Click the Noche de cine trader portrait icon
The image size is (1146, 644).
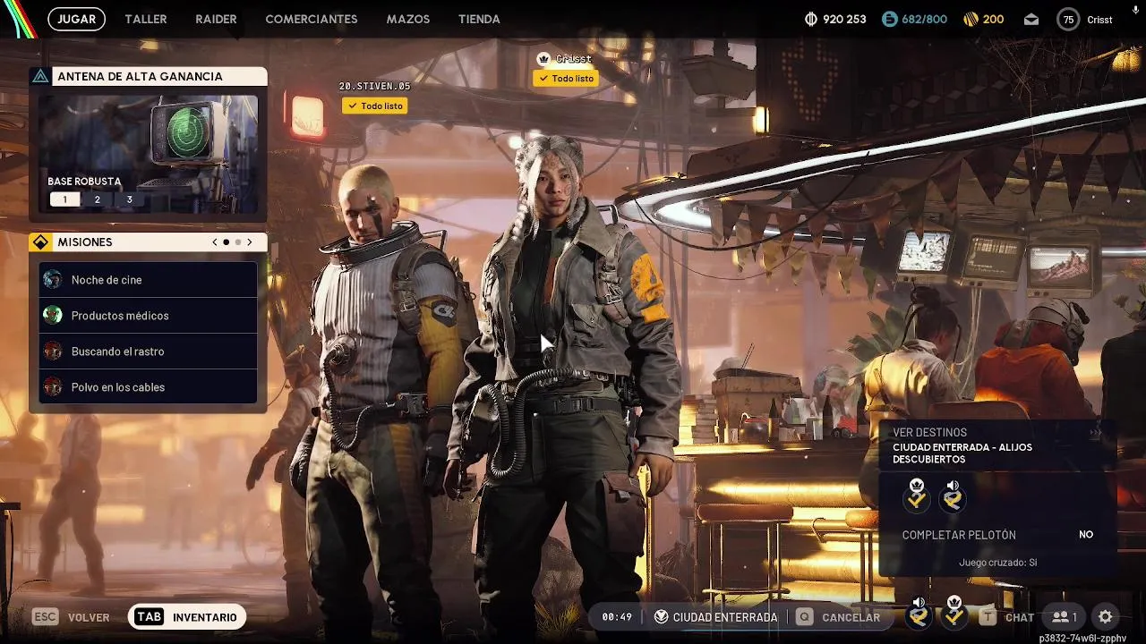pyautogui.click(x=53, y=280)
